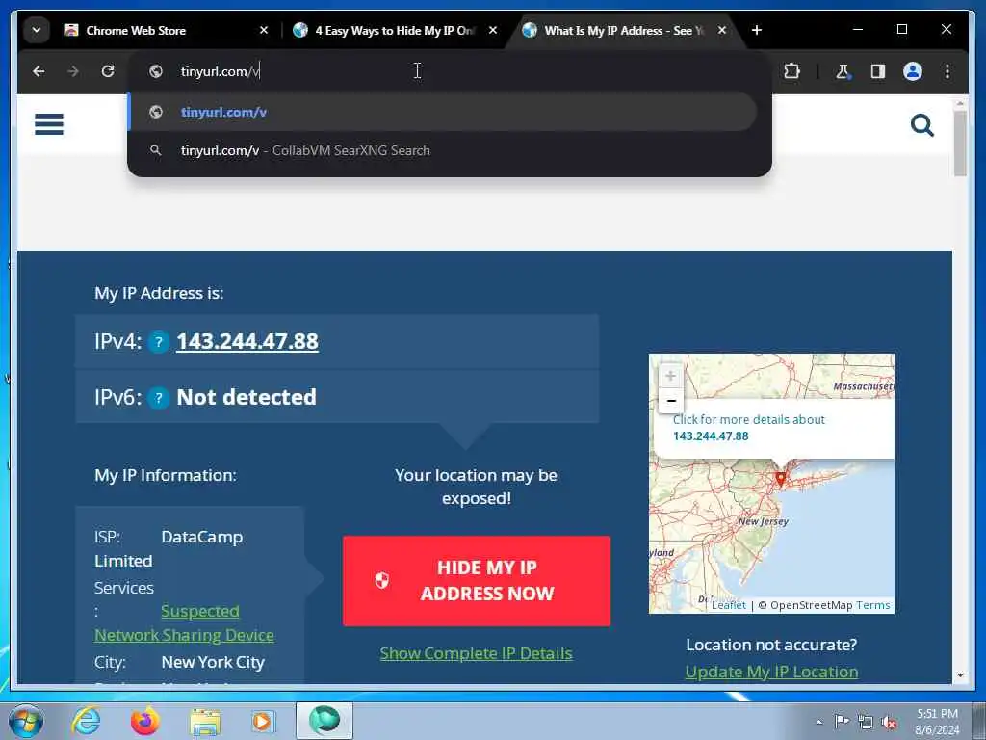This screenshot has width=986, height=740.
Task: Select tinyurl.com/v CollabVM SearXNG Search suggestion
Action: 443,150
